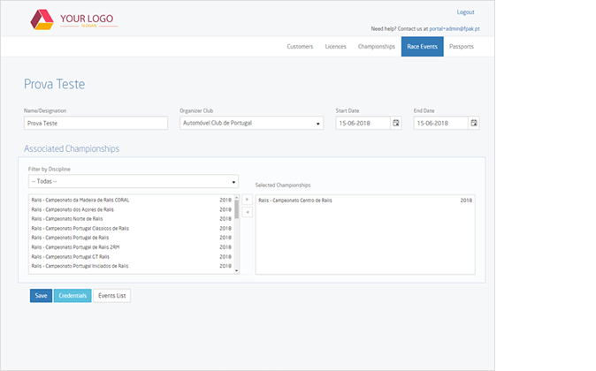Screen dimensions: 596x371
Task: Click the Prova Teste page heading
Action: coord(54,84)
